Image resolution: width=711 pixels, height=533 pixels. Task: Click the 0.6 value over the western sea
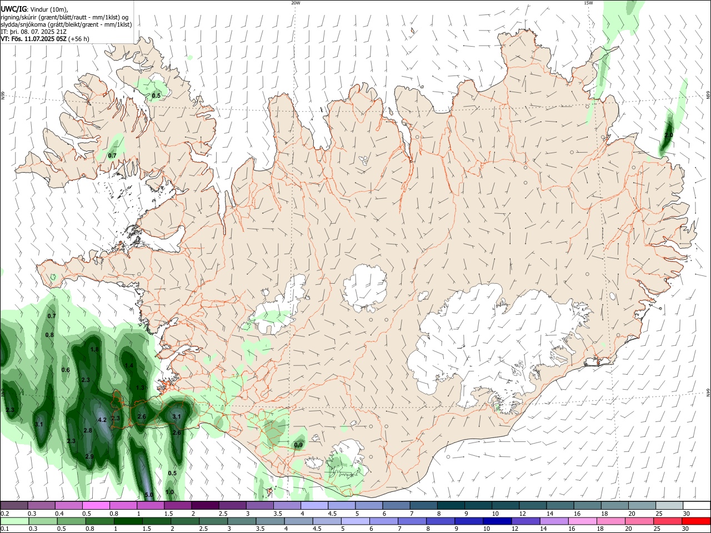(x=66, y=370)
